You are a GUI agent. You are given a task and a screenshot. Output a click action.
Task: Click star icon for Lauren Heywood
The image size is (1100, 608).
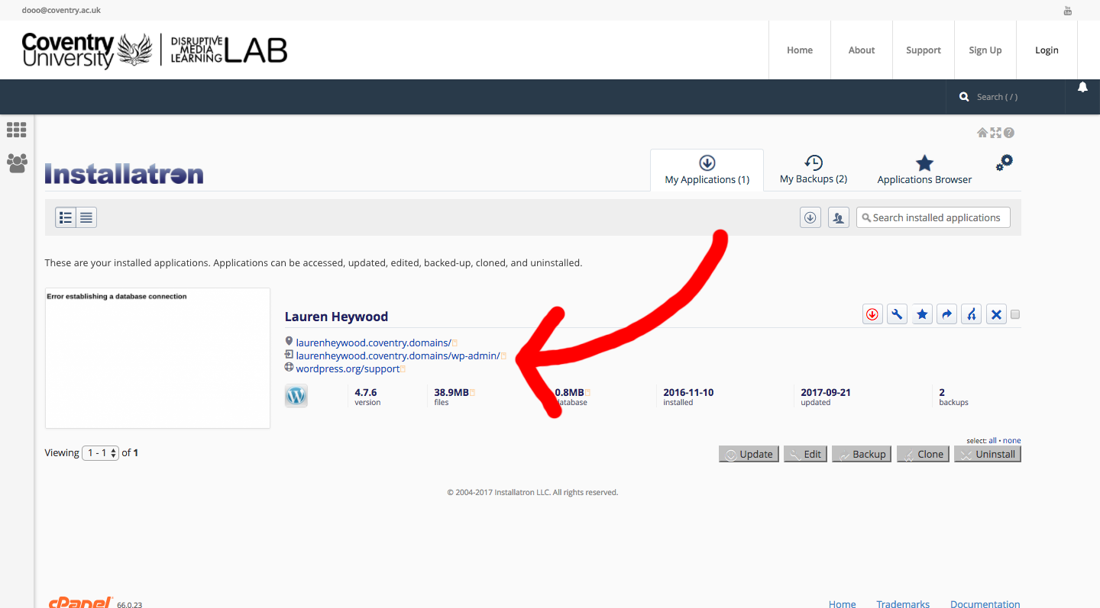[923, 314]
